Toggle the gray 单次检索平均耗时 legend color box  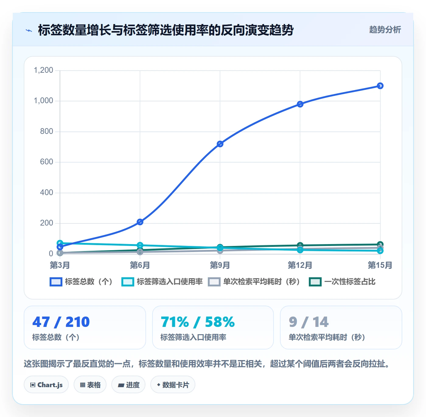tap(214, 282)
